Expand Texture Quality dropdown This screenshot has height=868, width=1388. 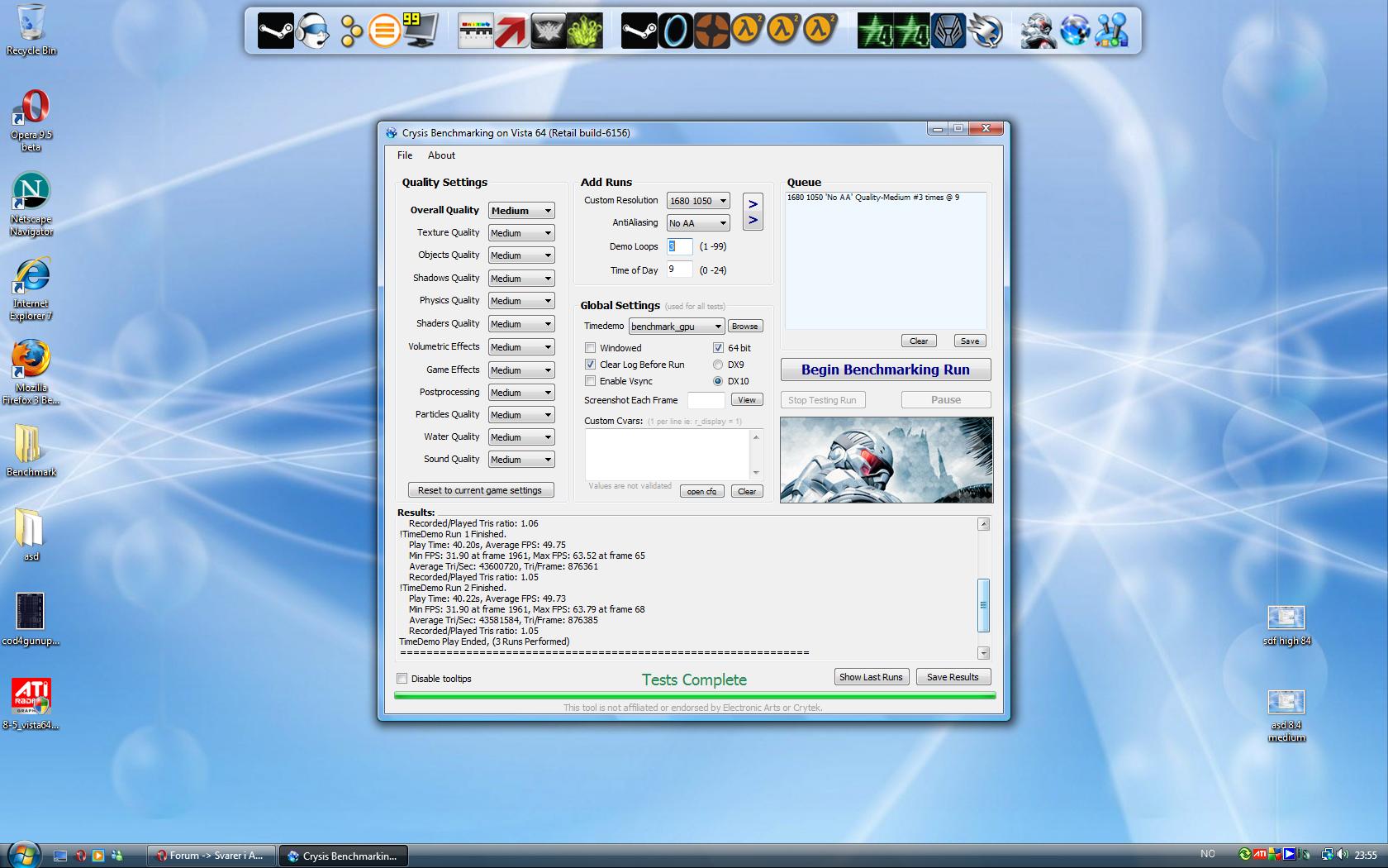coord(521,233)
